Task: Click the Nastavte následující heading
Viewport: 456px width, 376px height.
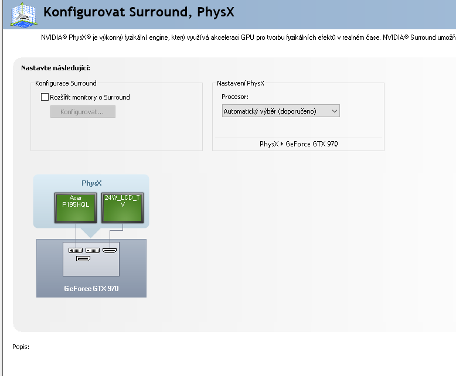Action: click(56, 68)
